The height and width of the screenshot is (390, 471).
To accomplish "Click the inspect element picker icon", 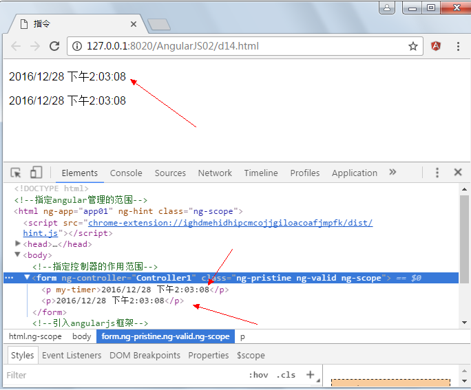I will (16, 173).
